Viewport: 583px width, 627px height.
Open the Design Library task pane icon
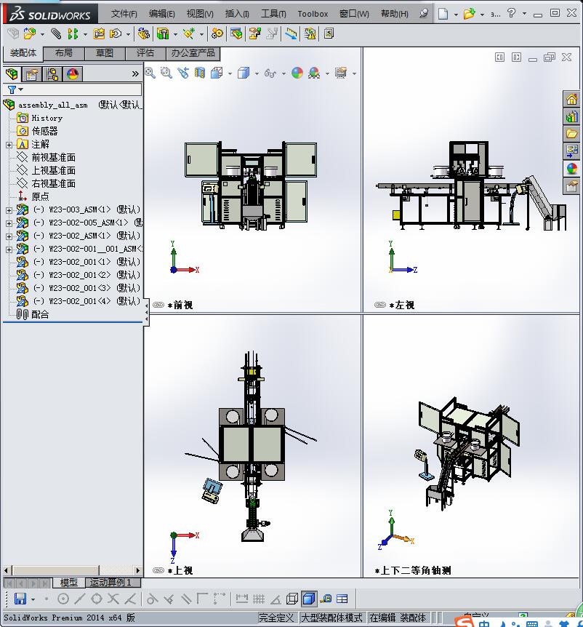click(x=572, y=116)
